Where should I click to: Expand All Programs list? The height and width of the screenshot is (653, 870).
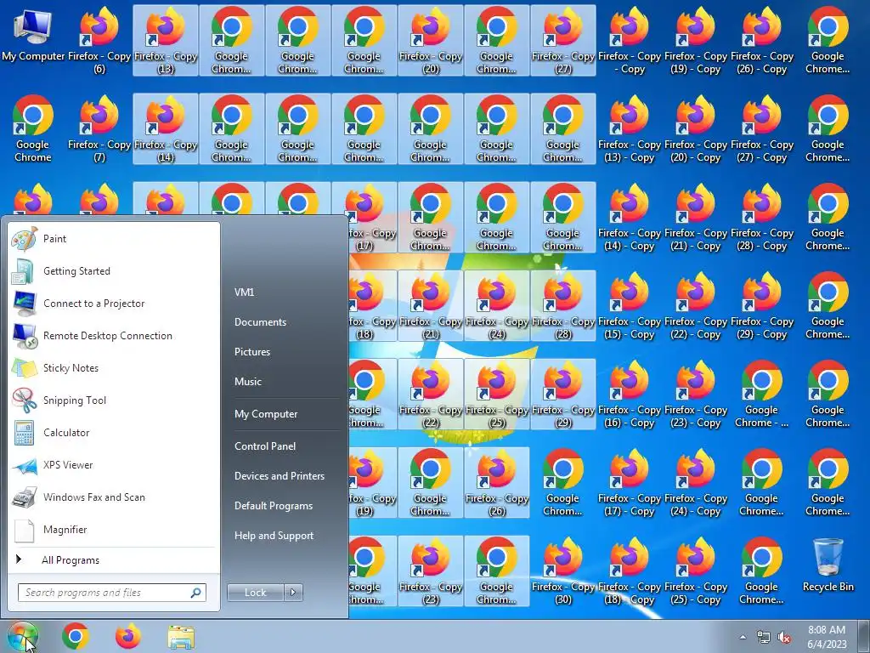coord(113,559)
